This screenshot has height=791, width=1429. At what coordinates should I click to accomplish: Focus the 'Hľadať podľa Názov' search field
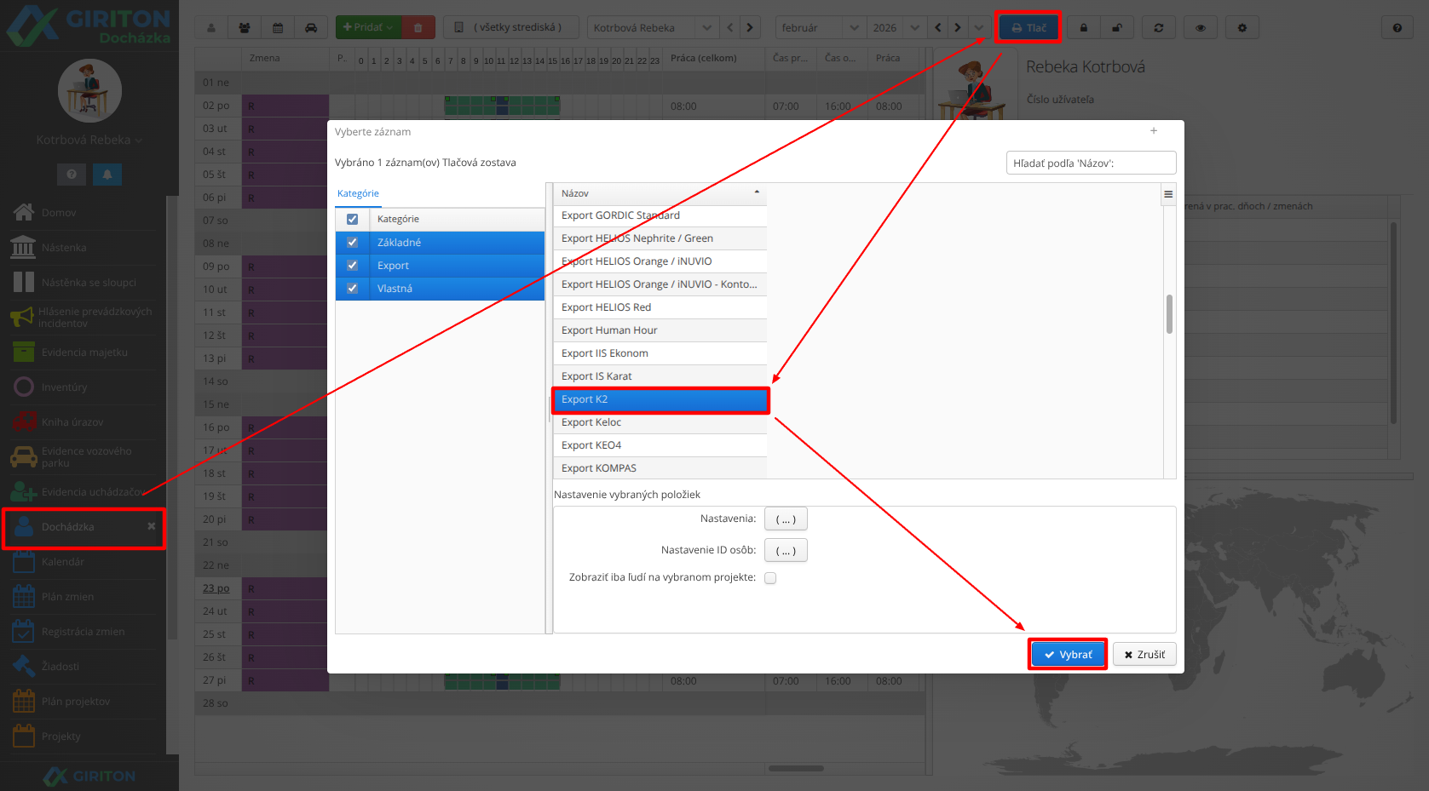(1092, 163)
